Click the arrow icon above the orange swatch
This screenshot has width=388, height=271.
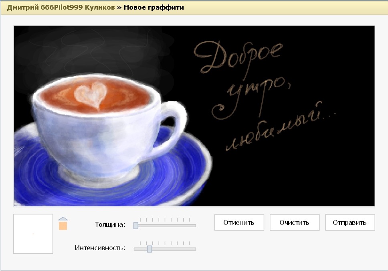63,219
